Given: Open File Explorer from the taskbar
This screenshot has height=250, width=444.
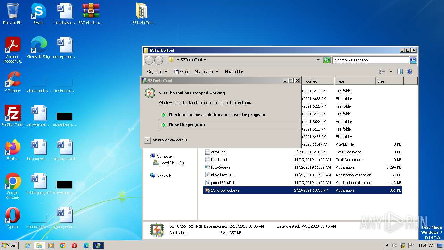Looking at the screenshot, I should point(39,245).
